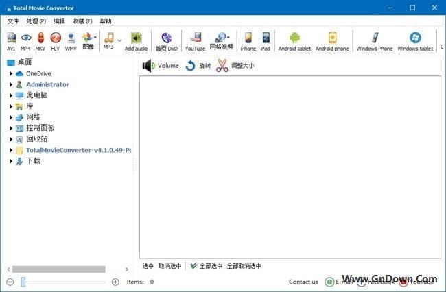Click inside the empty file list area
This screenshot has height=292, width=446.
[290, 167]
